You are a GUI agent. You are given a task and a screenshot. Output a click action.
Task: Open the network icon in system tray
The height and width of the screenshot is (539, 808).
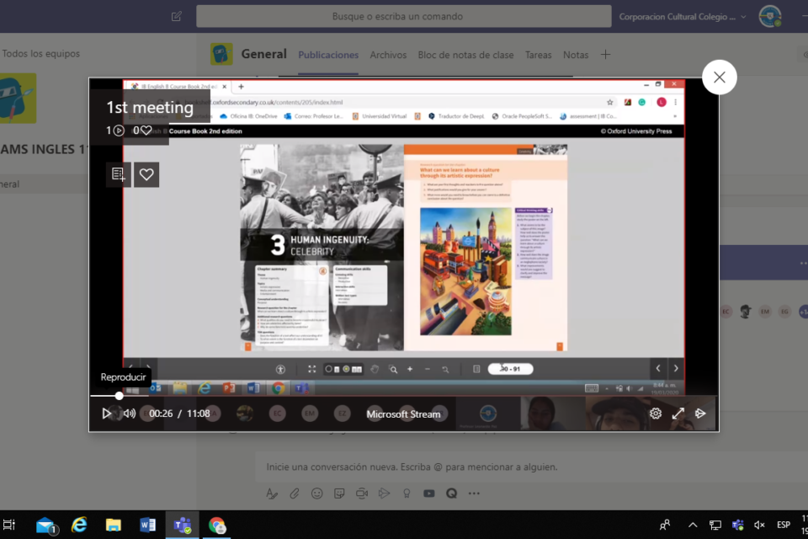[715, 525]
